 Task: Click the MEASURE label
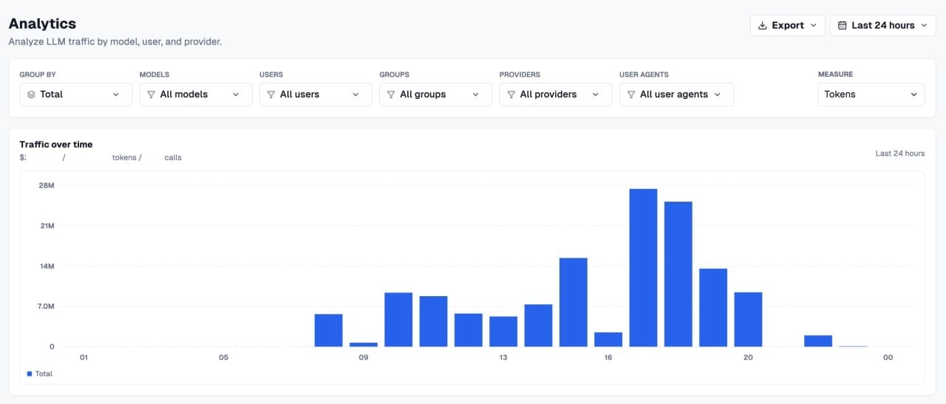tap(835, 75)
